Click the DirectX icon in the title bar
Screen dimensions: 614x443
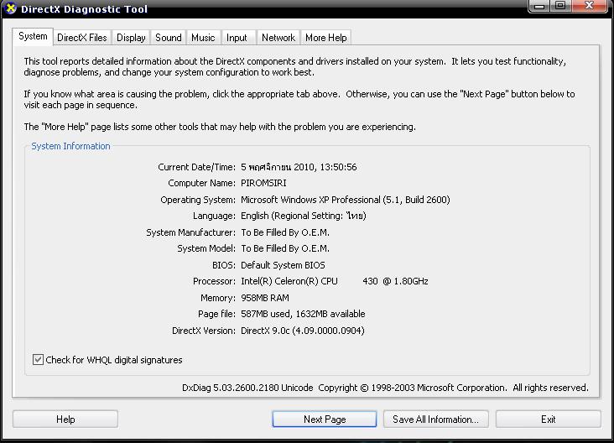pyautogui.click(x=9, y=9)
